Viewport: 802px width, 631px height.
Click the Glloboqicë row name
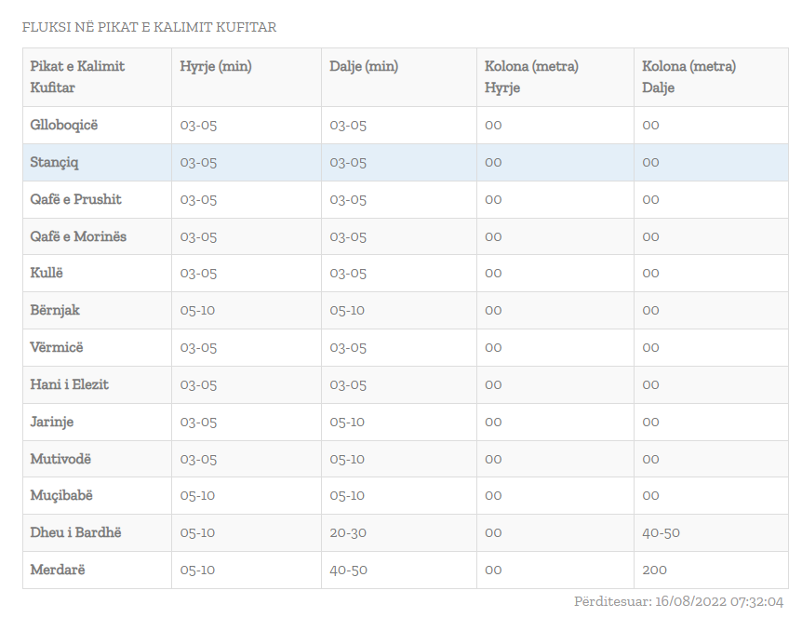63,125
